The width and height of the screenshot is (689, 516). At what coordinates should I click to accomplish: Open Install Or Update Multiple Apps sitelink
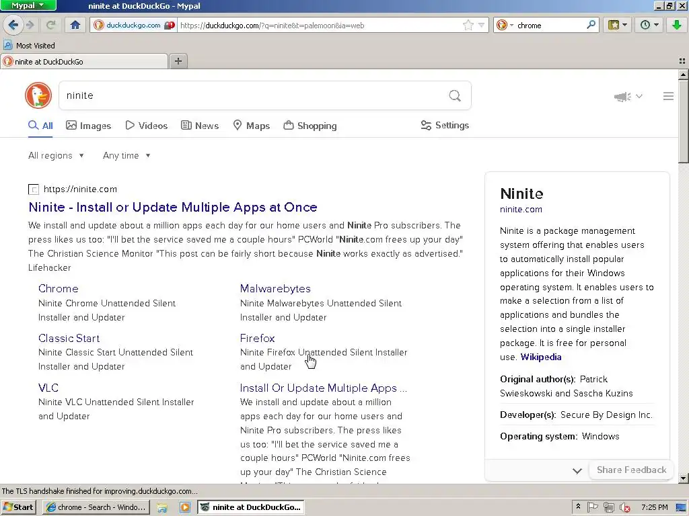(324, 388)
